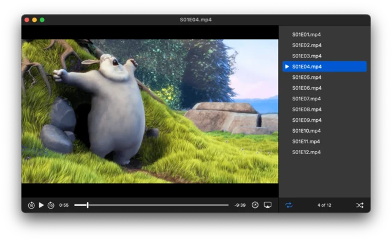
Task: Skip forward 10 seconds
Action: (x=51, y=206)
